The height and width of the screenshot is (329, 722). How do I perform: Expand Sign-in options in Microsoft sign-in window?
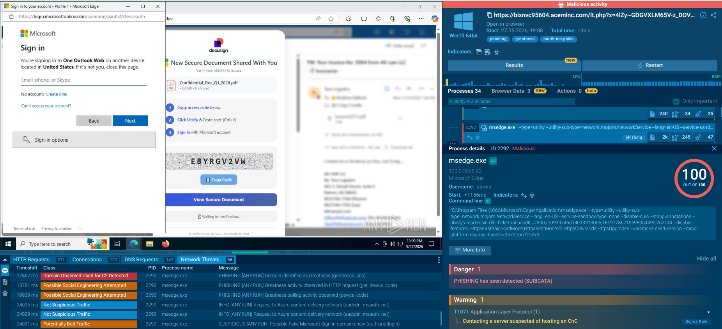tap(84, 140)
